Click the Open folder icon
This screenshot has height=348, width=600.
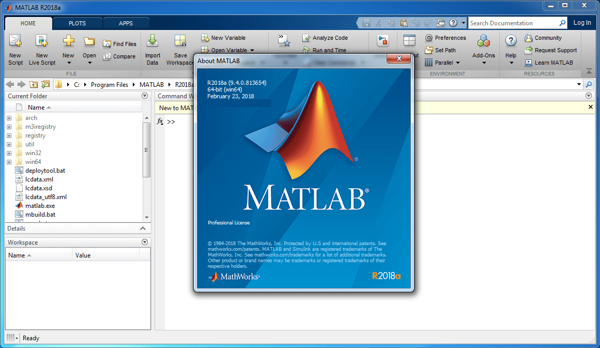click(89, 41)
